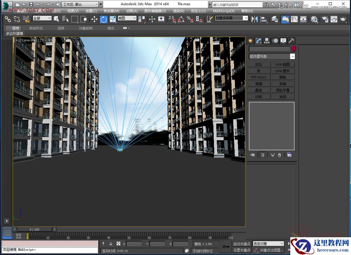Open the 全部 selection filter dropdown
The image size is (351, 255).
pos(41,19)
